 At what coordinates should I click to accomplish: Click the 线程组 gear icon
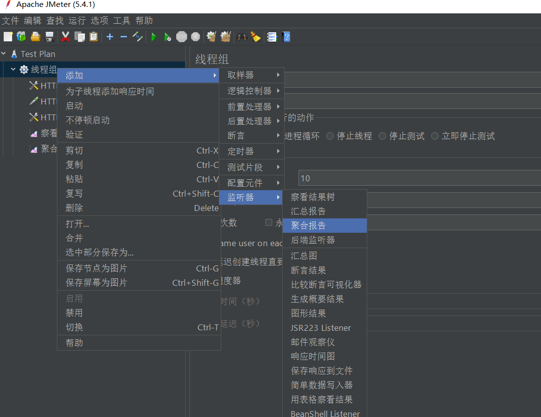24,70
